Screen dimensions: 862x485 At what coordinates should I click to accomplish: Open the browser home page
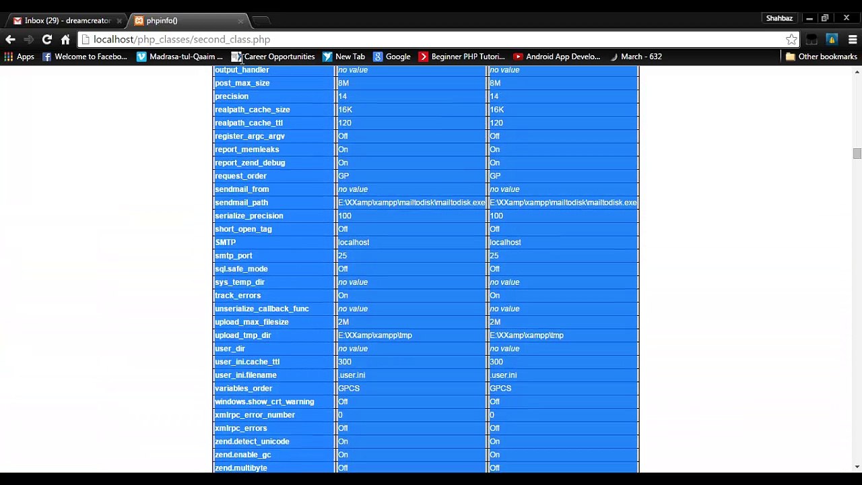click(x=65, y=40)
